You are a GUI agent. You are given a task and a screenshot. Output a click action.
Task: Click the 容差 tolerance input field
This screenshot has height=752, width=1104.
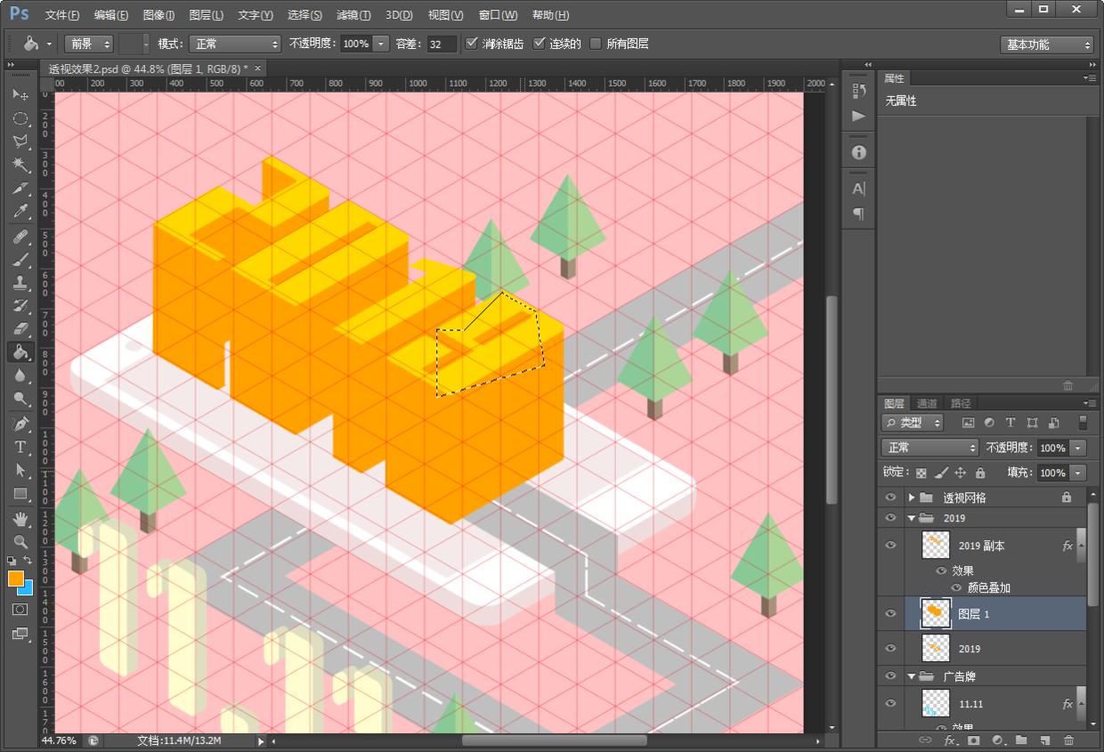point(441,44)
